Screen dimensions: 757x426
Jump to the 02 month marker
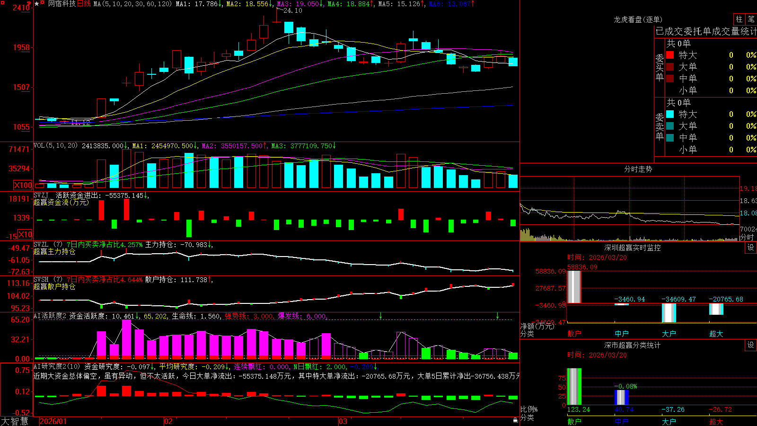coord(168,421)
